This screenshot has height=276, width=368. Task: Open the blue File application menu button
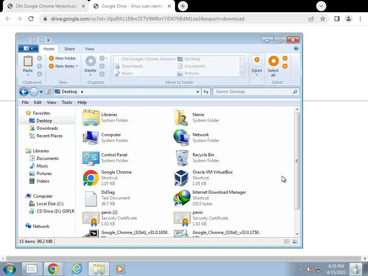click(28, 49)
